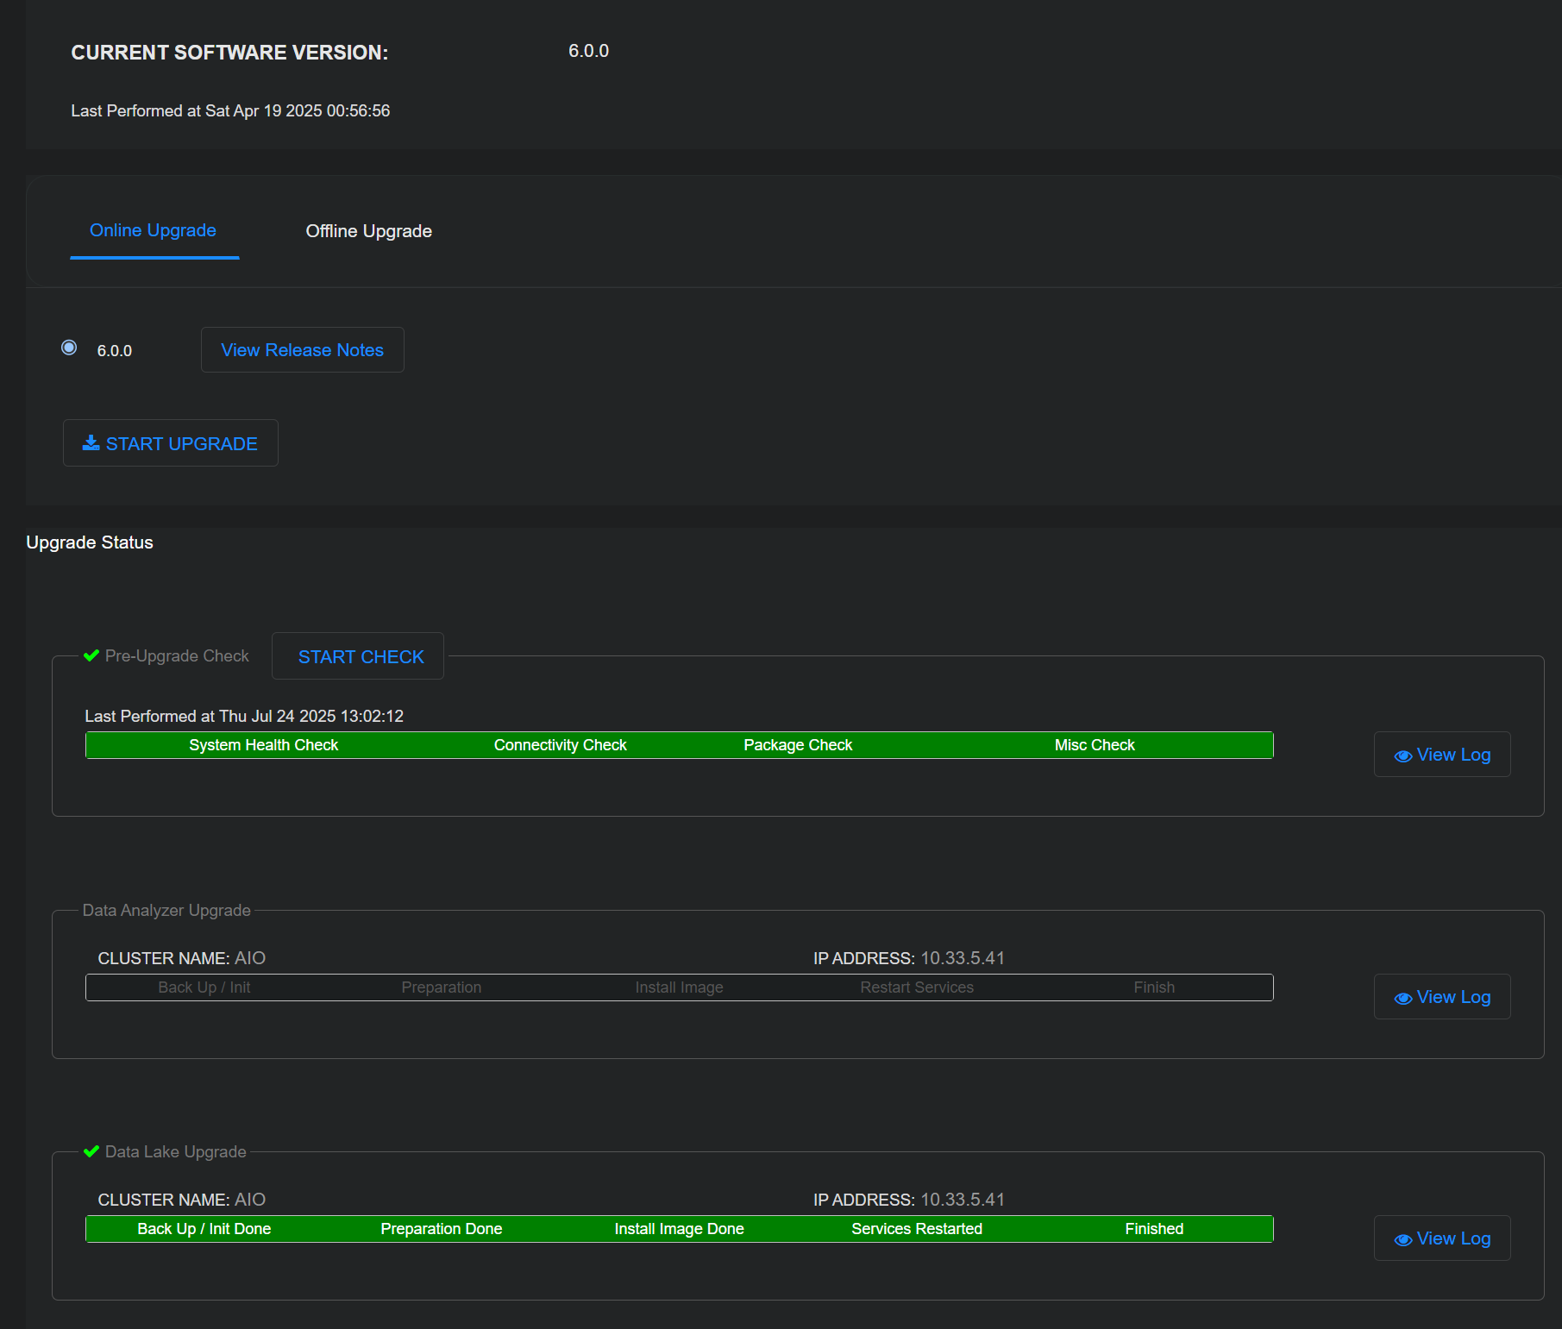Click Restart Services step in Data Analyzer bar
The width and height of the screenshot is (1562, 1329).
[916, 987]
